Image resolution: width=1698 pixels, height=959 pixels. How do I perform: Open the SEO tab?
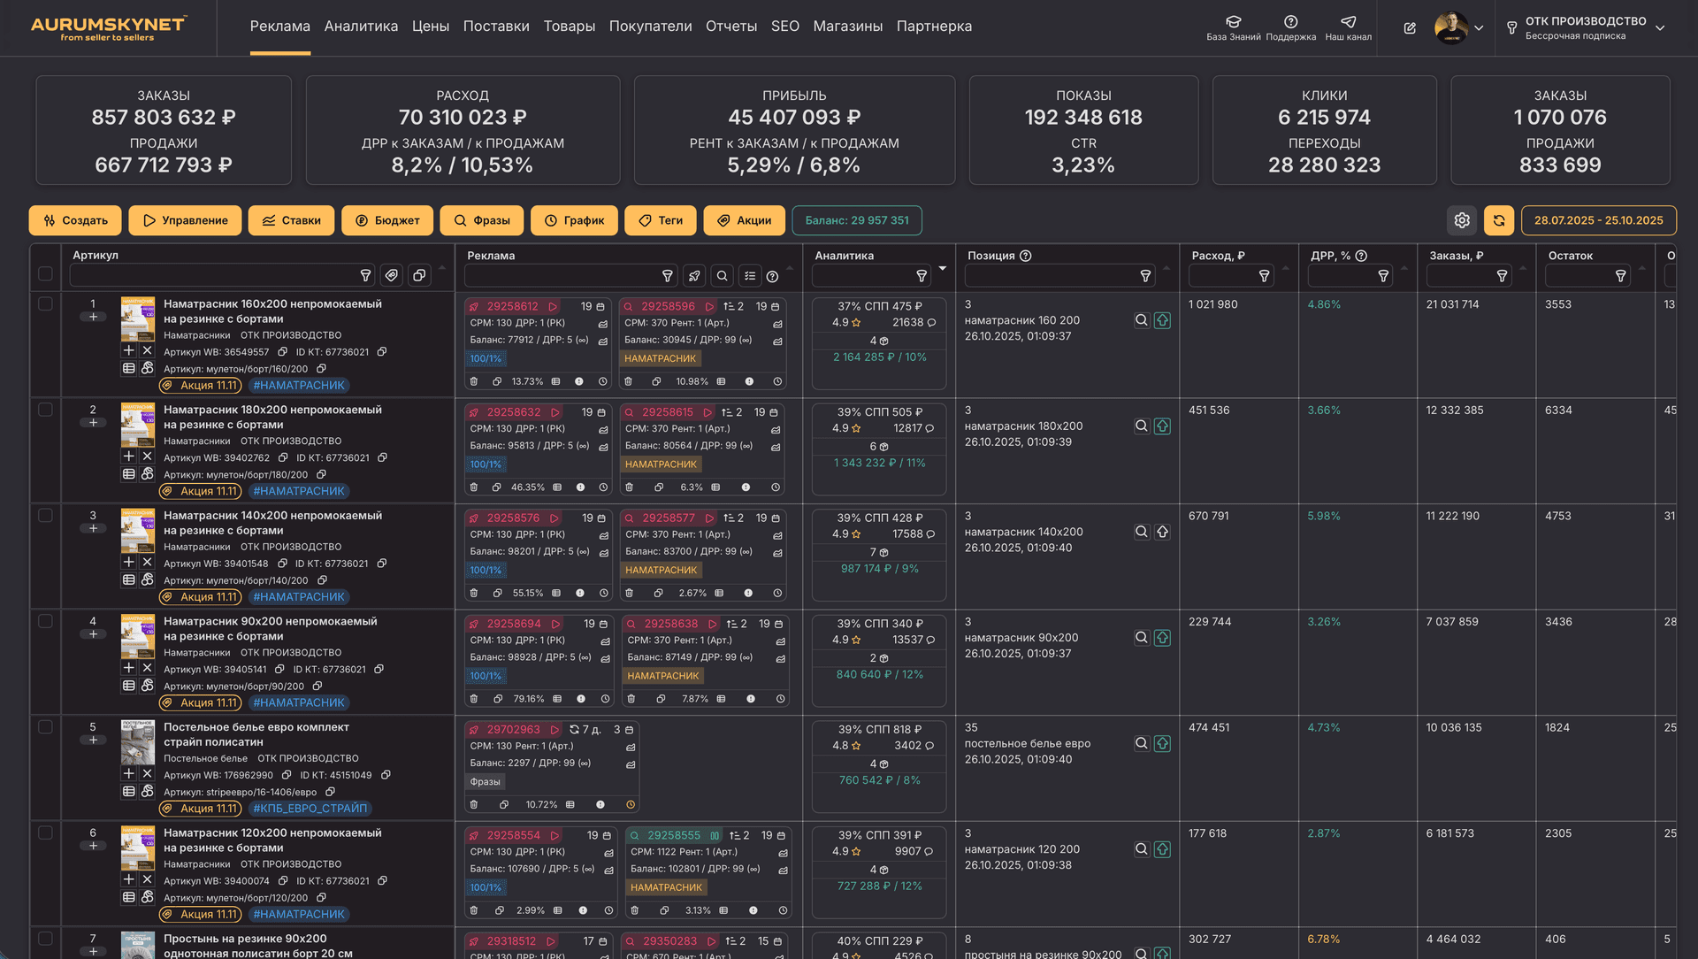785,27
